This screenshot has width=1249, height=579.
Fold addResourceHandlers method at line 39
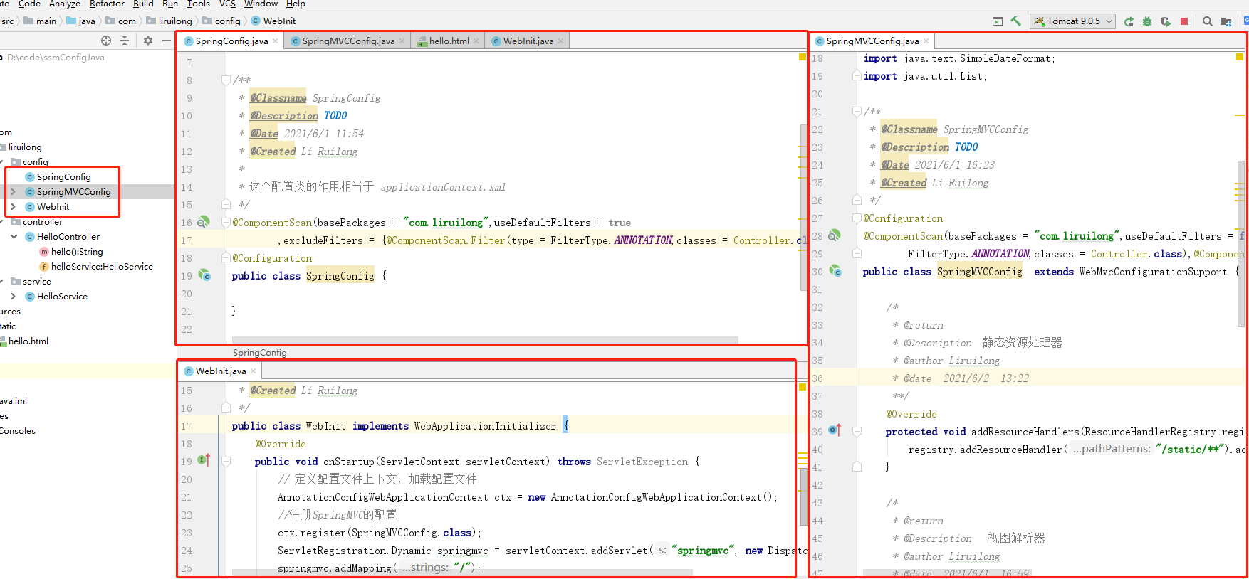pos(857,432)
